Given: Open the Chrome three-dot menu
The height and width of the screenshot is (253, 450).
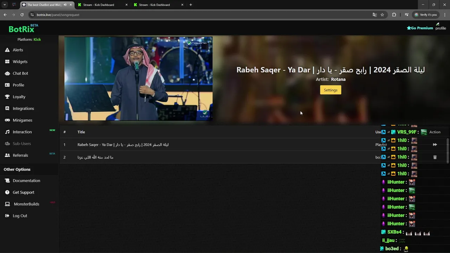Looking at the screenshot, I should 445,15.
